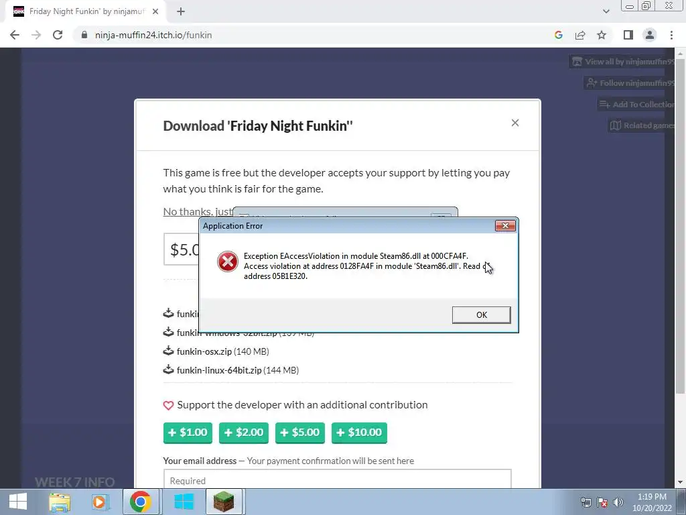
Task: Click Add To Collection button
Action: click(x=636, y=104)
